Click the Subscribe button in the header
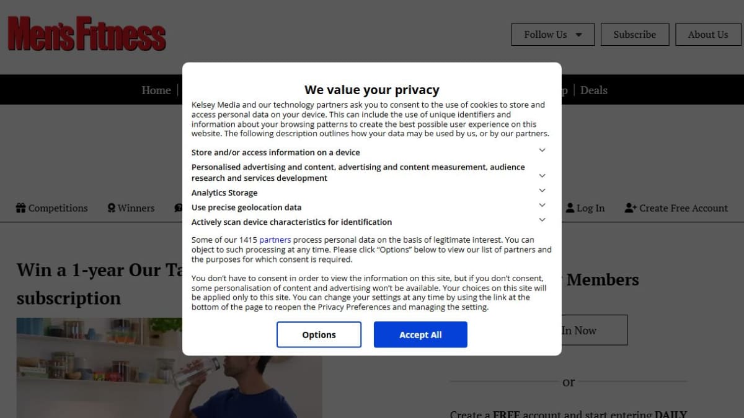The image size is (744, 418). 635,35
